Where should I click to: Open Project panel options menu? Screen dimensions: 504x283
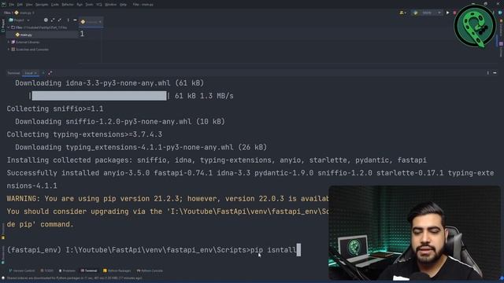coord(68,20)
